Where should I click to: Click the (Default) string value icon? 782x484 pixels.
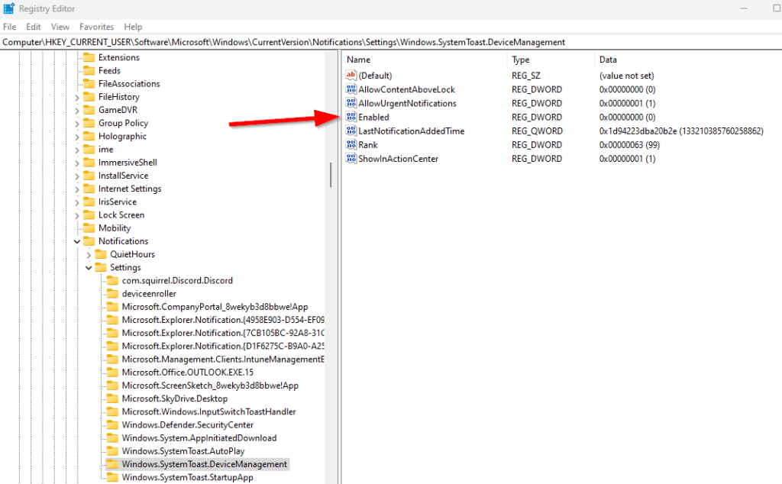351,76
